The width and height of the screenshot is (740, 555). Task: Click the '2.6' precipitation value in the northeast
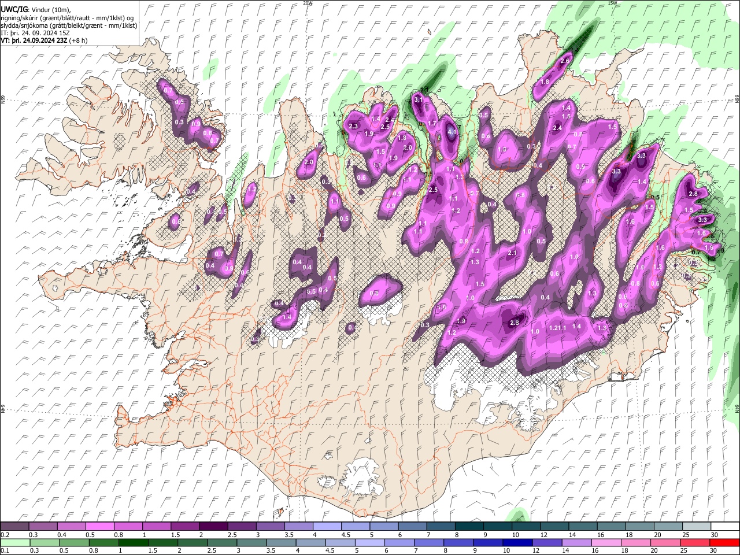565,61
